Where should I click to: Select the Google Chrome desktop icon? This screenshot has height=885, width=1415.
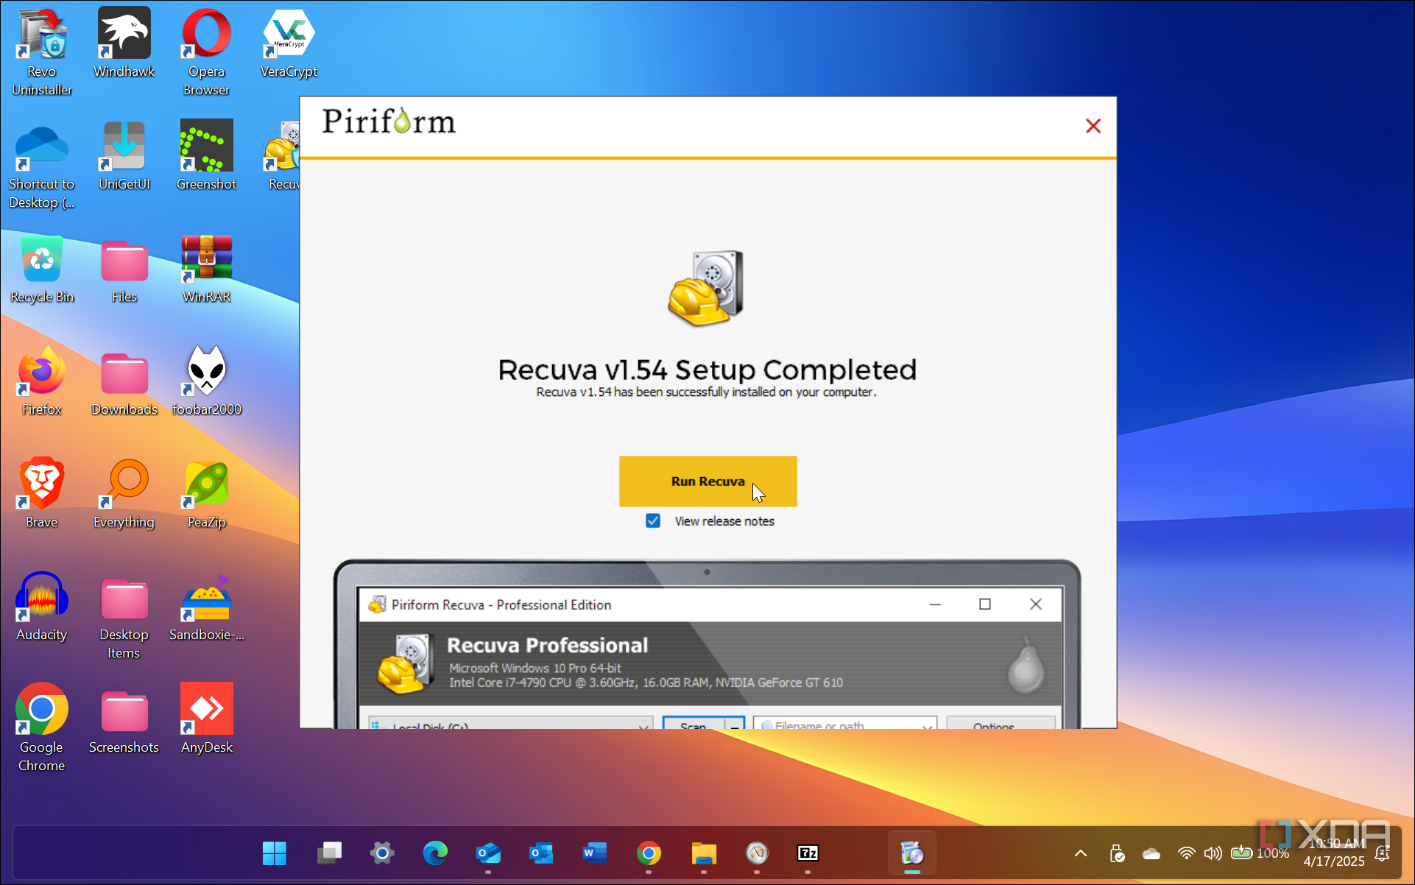42,727
